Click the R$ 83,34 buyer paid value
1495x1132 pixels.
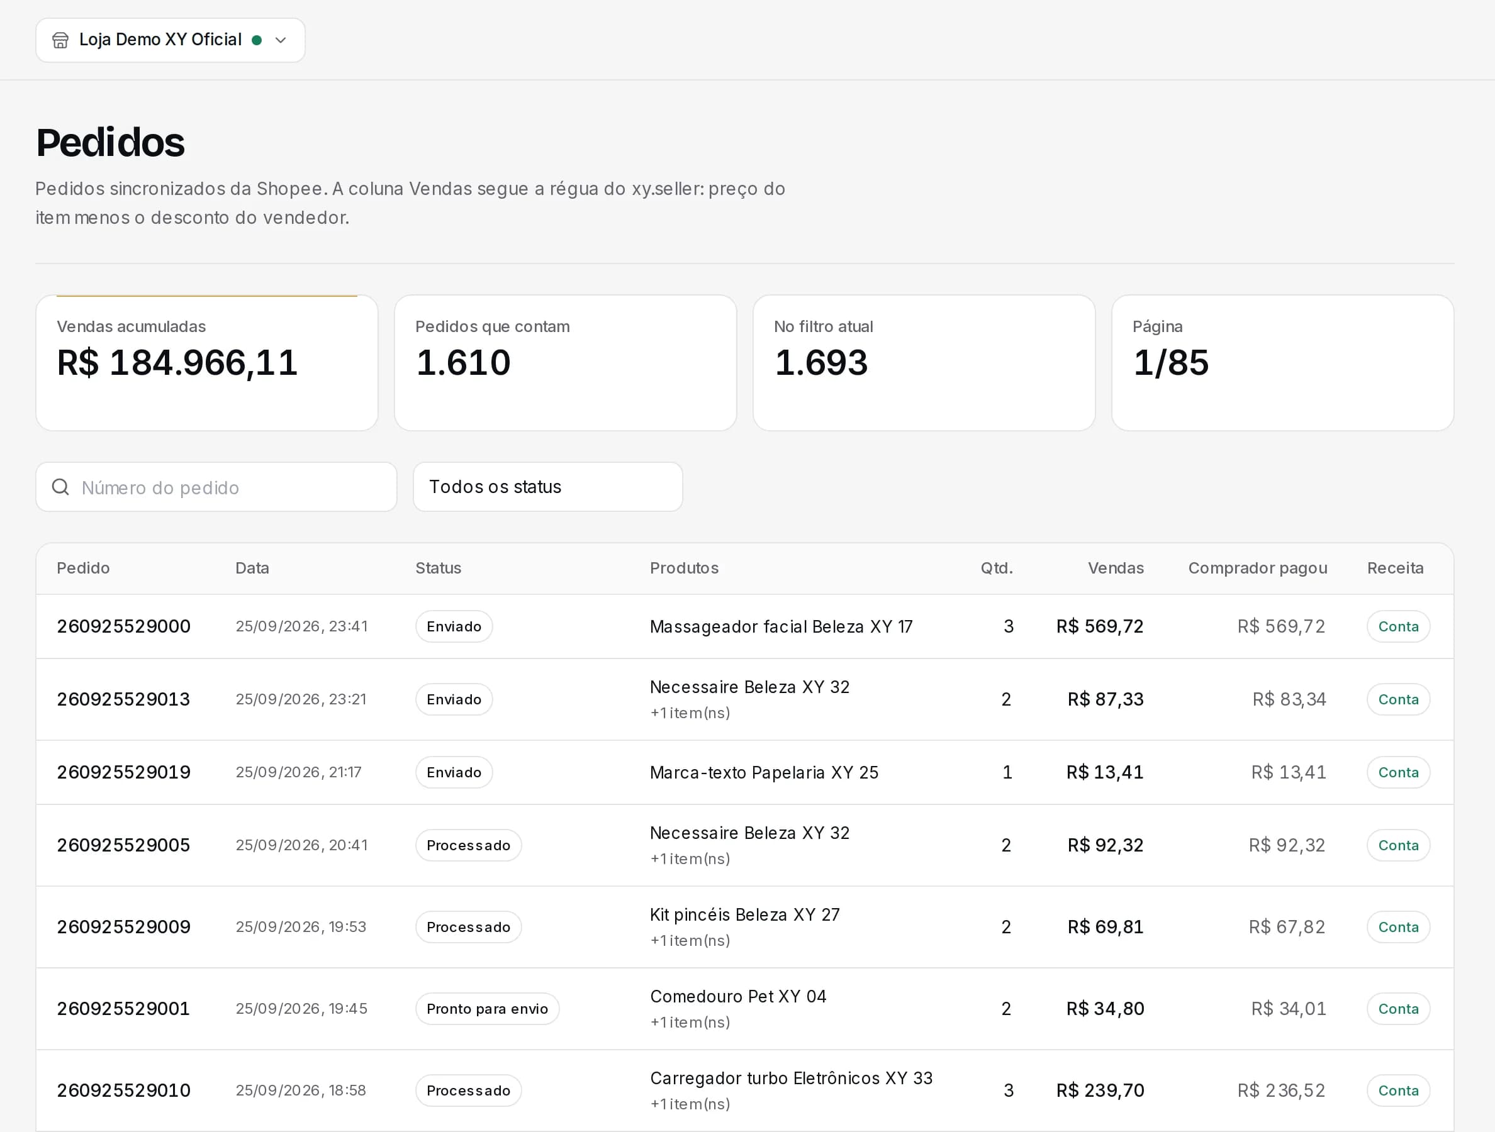point(1289,700)
